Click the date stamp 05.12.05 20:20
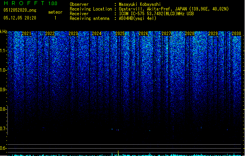 (20, 18)
